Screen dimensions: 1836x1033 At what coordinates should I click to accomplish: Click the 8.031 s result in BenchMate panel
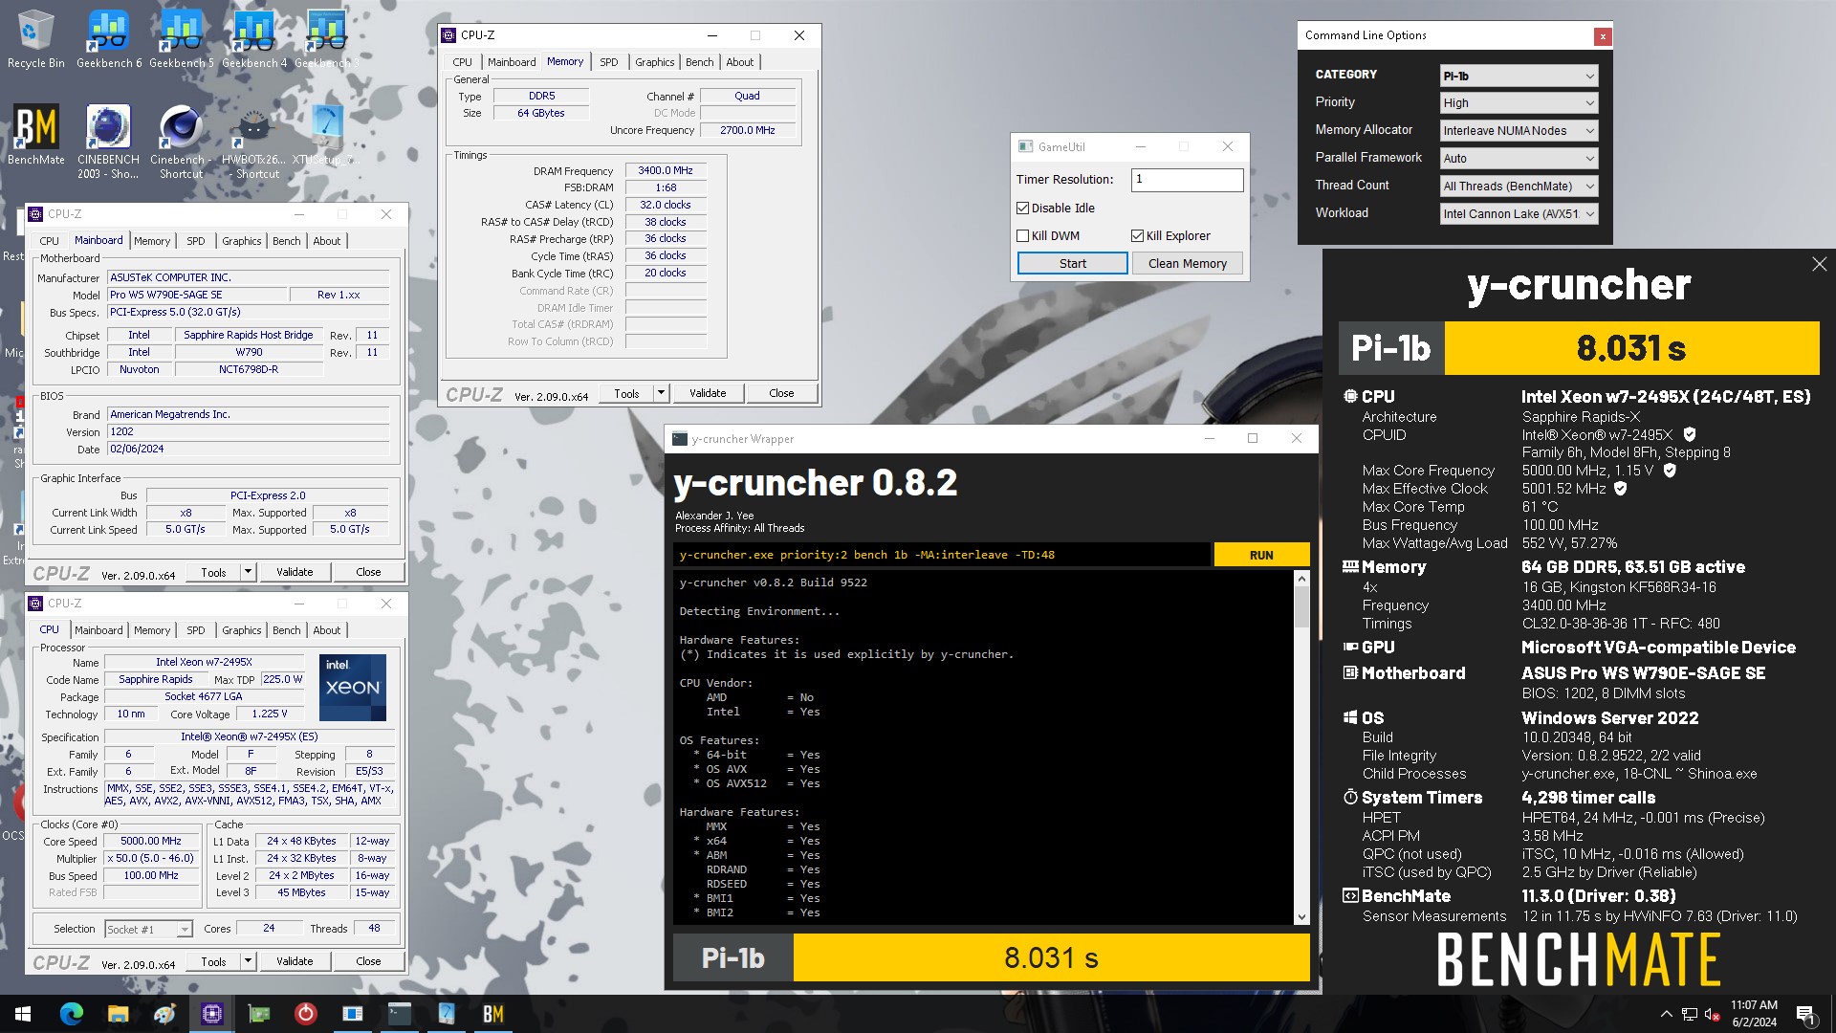coord(1631,348)
